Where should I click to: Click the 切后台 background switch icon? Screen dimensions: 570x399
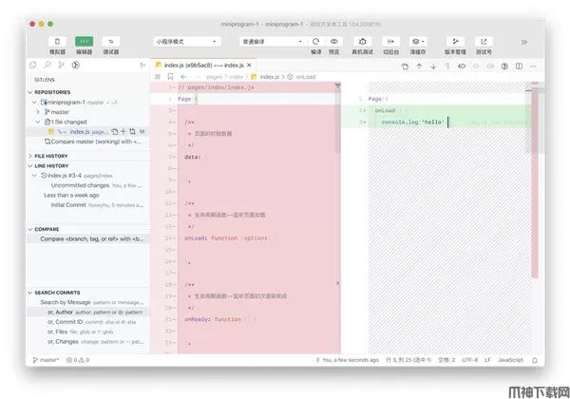(x=390, y=42)
